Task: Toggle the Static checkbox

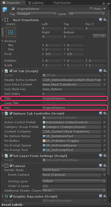Action: [x=91, y=9]
